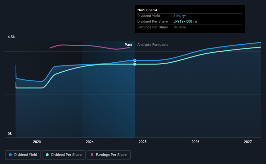This screenshot has width=266, height=164.
Task: Click the 0% y-axis label
Action: (10, 134)
